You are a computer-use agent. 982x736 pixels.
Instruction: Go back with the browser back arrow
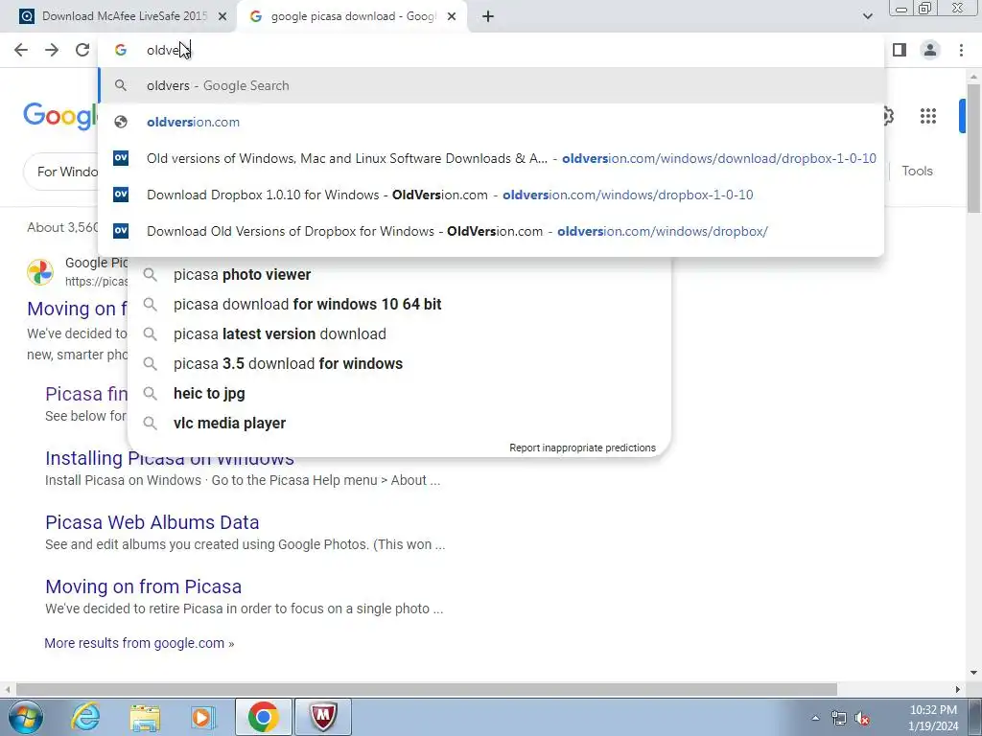(x=21, y=50)
